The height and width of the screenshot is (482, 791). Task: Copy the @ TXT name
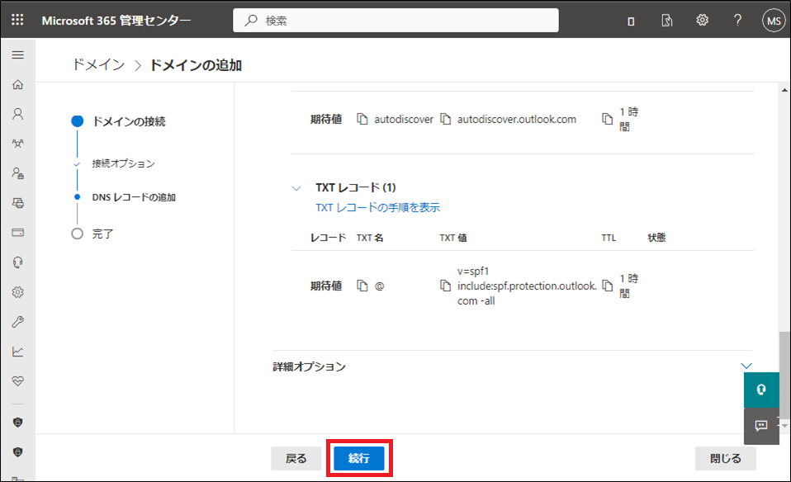[x=362, y=286]
